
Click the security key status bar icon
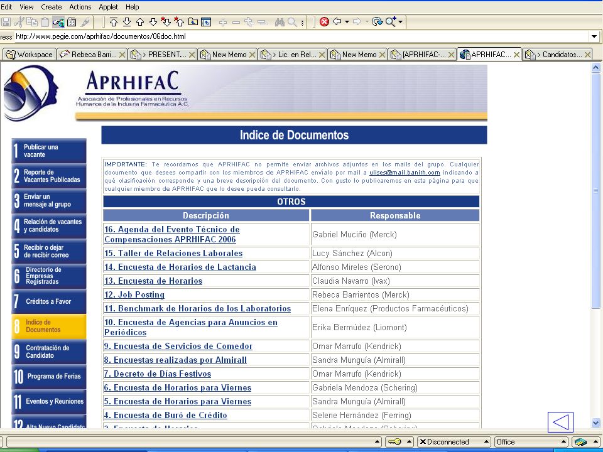[394, 442]
